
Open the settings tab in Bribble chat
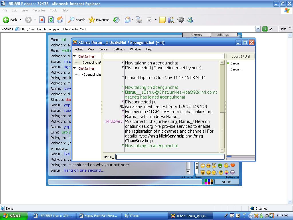(224, 35)
